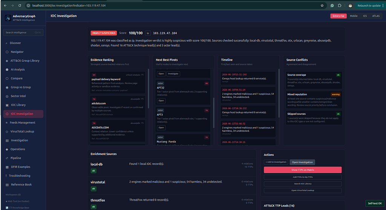Bookmark this page with the star icon
386x210 pixels.
(322, 5)
